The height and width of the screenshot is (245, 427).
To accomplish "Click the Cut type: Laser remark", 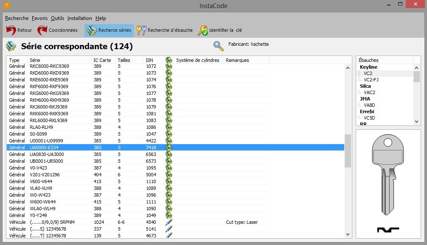I will (x=242, y=222).
